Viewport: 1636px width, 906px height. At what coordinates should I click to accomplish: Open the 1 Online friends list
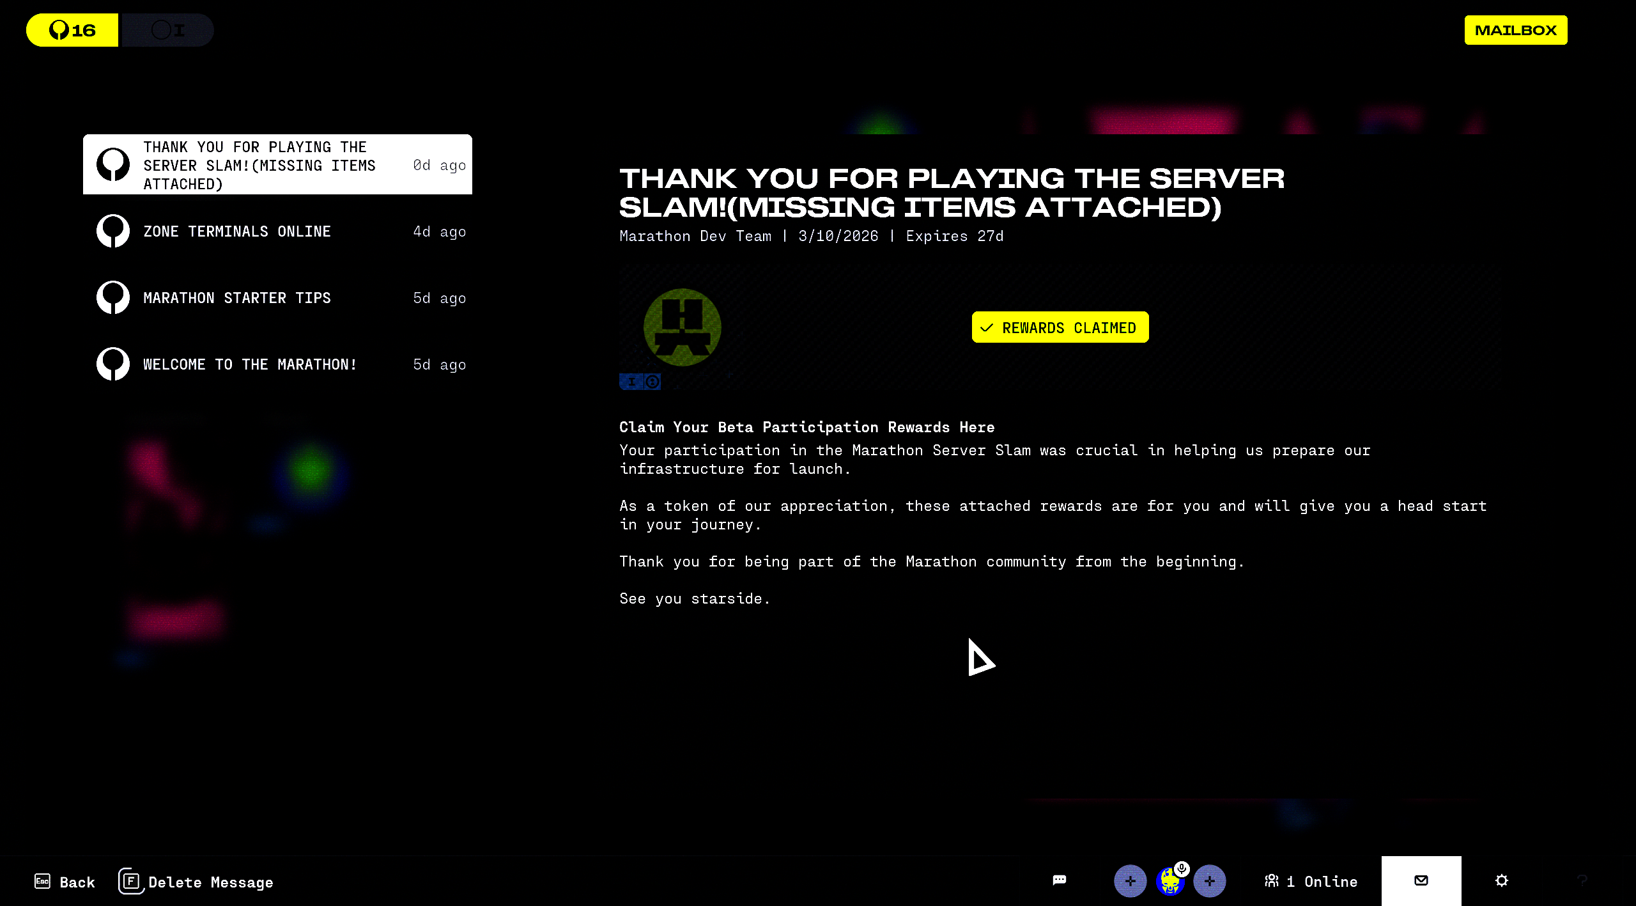click(1311, 881)
